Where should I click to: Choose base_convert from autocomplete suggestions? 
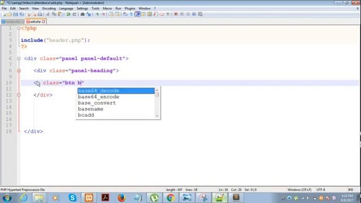(116, 103)
